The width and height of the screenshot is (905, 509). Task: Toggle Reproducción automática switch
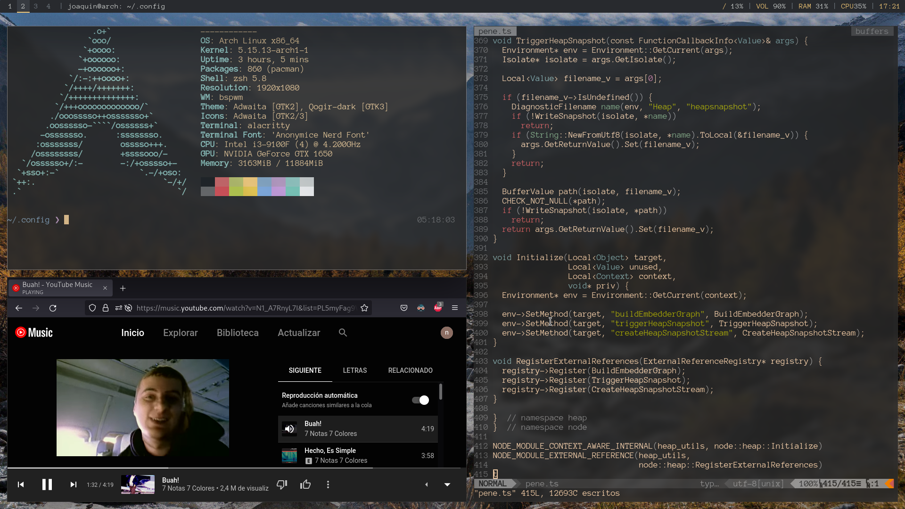coord(420,400)
